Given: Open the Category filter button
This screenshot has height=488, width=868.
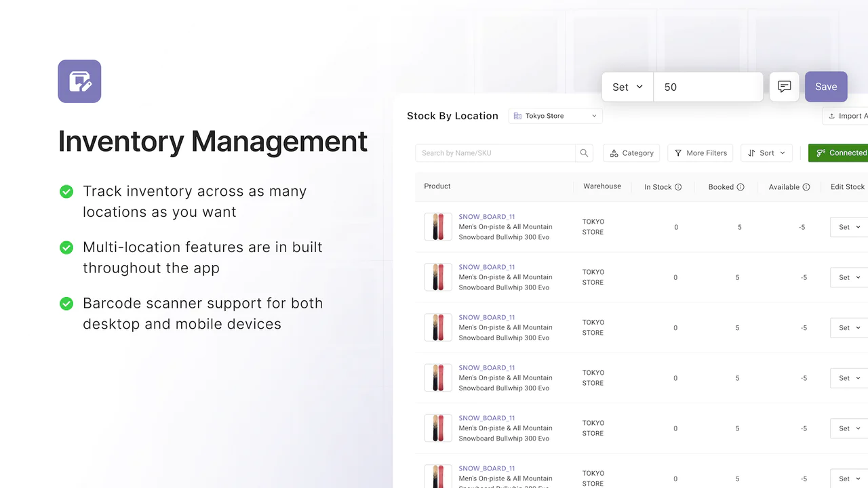Looking at the screenshot, I should [632, 153].
